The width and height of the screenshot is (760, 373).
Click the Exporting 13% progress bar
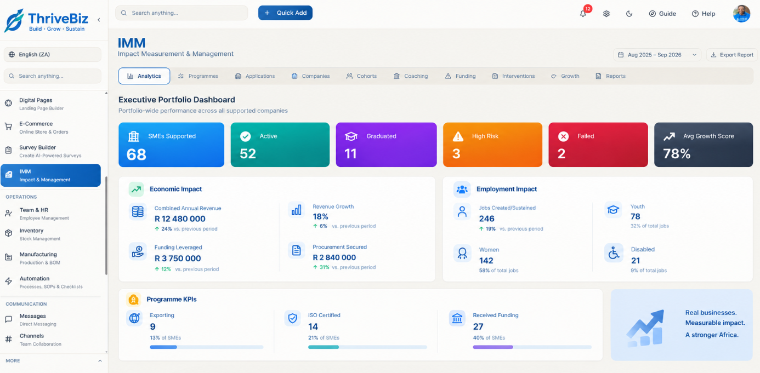coord(207,347)
